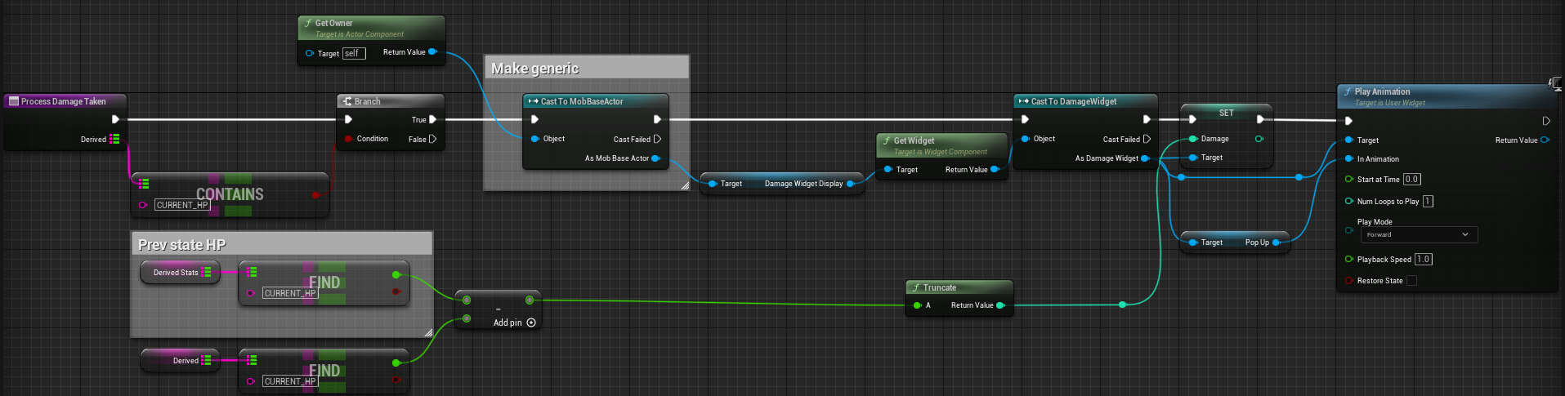The width and height of the screenshot is (1565, 396).
Task: Click Cast Failed pin on Cast To MobBaseActor
Action: [x=657, y=139]
